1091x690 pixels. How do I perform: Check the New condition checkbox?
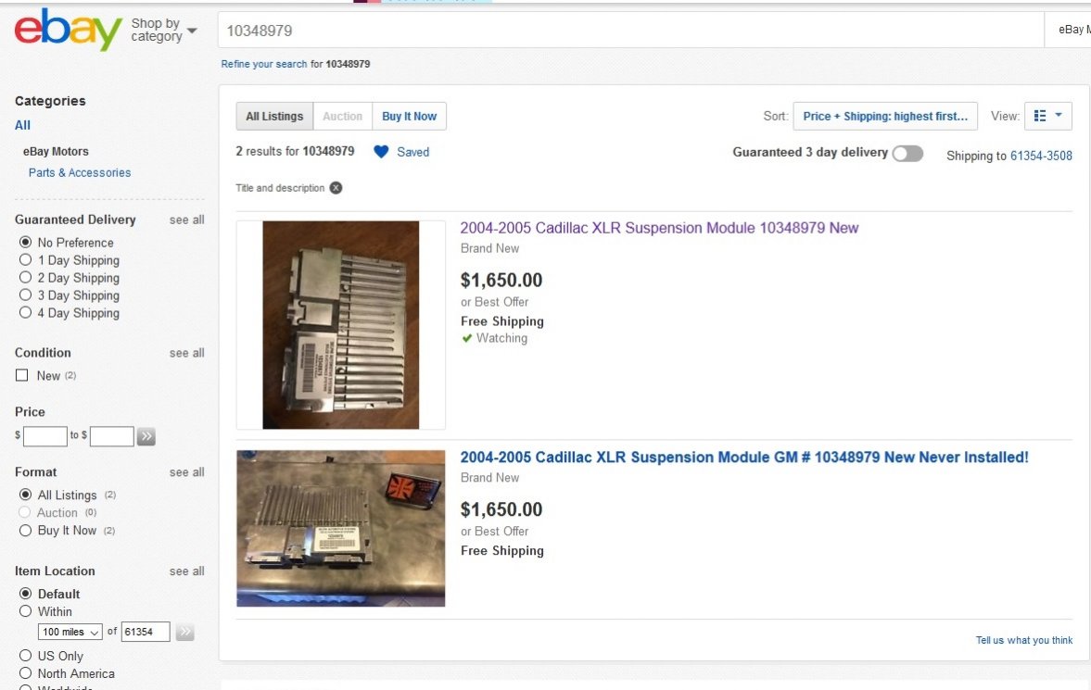coord(22,376)
